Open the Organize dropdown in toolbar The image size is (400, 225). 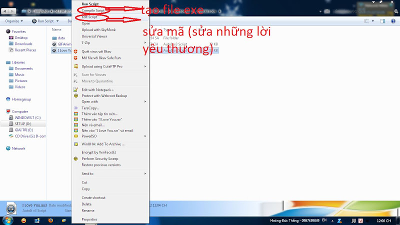[14, 21]
